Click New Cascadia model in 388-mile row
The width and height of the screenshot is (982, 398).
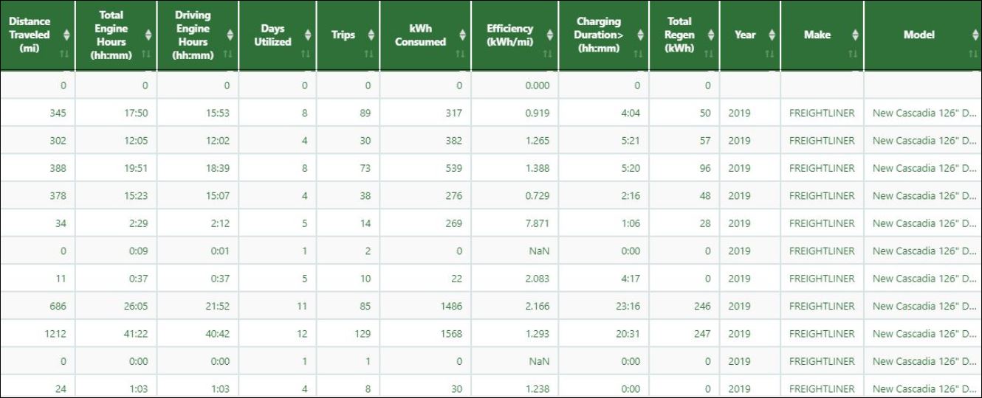click(923, 168)
